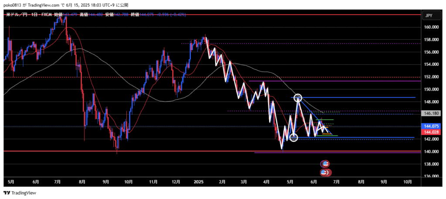Screen dimensions: 446x199
Task: Click the 7月 label near the latest candles
Action: [x=336, y=182]
